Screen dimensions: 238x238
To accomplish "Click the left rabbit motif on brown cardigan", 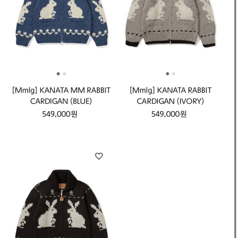I will [x=48, y=214].
